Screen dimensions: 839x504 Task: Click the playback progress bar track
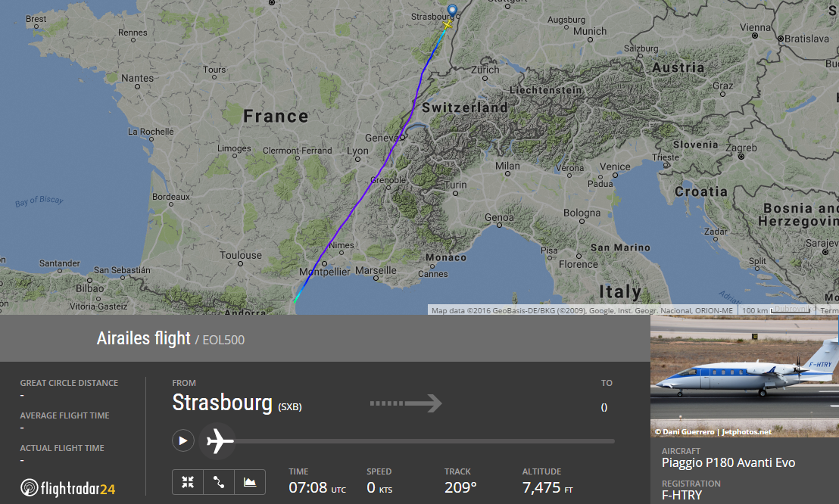click(x=424, y=441)
